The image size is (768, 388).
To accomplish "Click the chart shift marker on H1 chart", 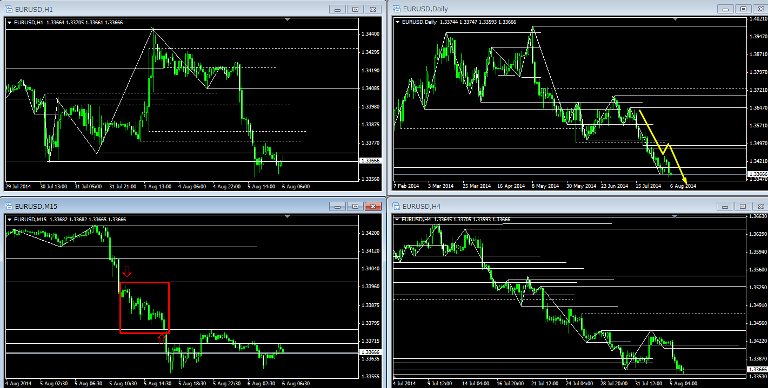I will (x=288, y=20).
